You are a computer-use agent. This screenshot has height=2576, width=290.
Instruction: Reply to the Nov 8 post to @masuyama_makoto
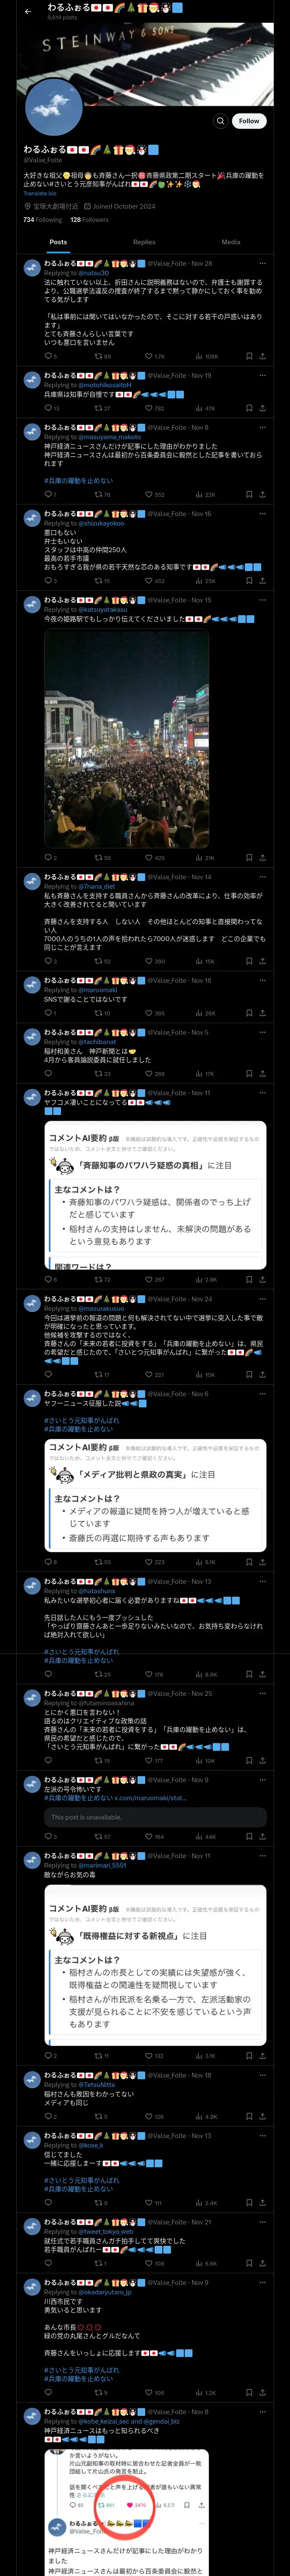(x=50, y=494)
